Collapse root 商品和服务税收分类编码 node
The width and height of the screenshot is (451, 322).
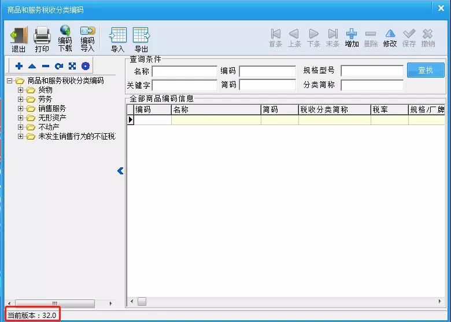pos(9,80)
